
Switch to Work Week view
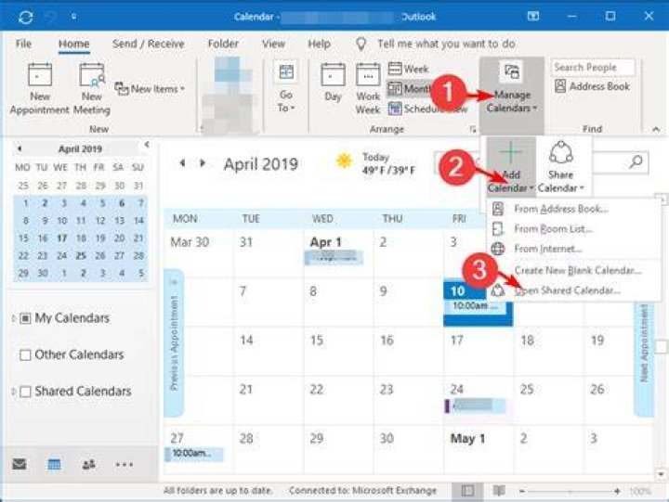tap(368, 89)
